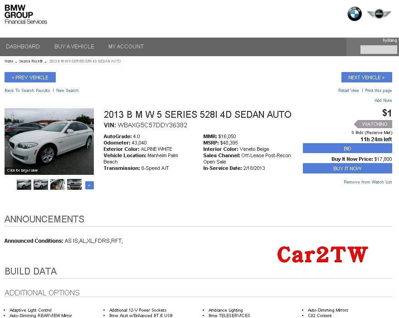399x318 pixels.
Task: Click the BUILD DATA heading
Action: point(31,271)
